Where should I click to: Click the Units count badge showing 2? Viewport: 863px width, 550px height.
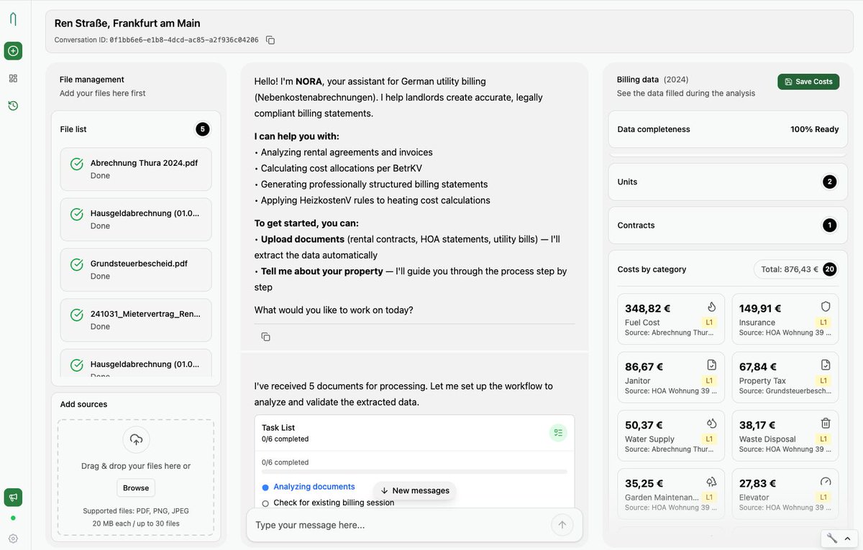click(830, 182)
